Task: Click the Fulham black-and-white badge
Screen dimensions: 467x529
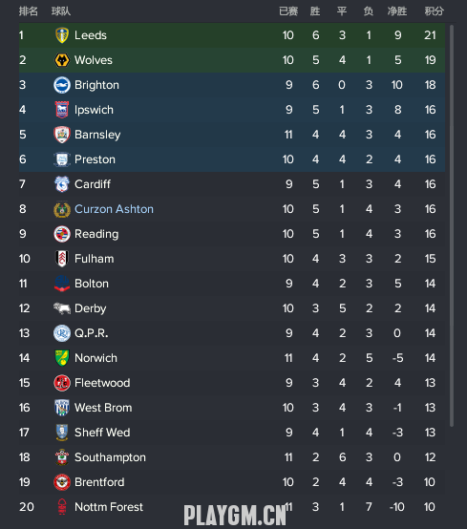Action: tap(62, 259)
